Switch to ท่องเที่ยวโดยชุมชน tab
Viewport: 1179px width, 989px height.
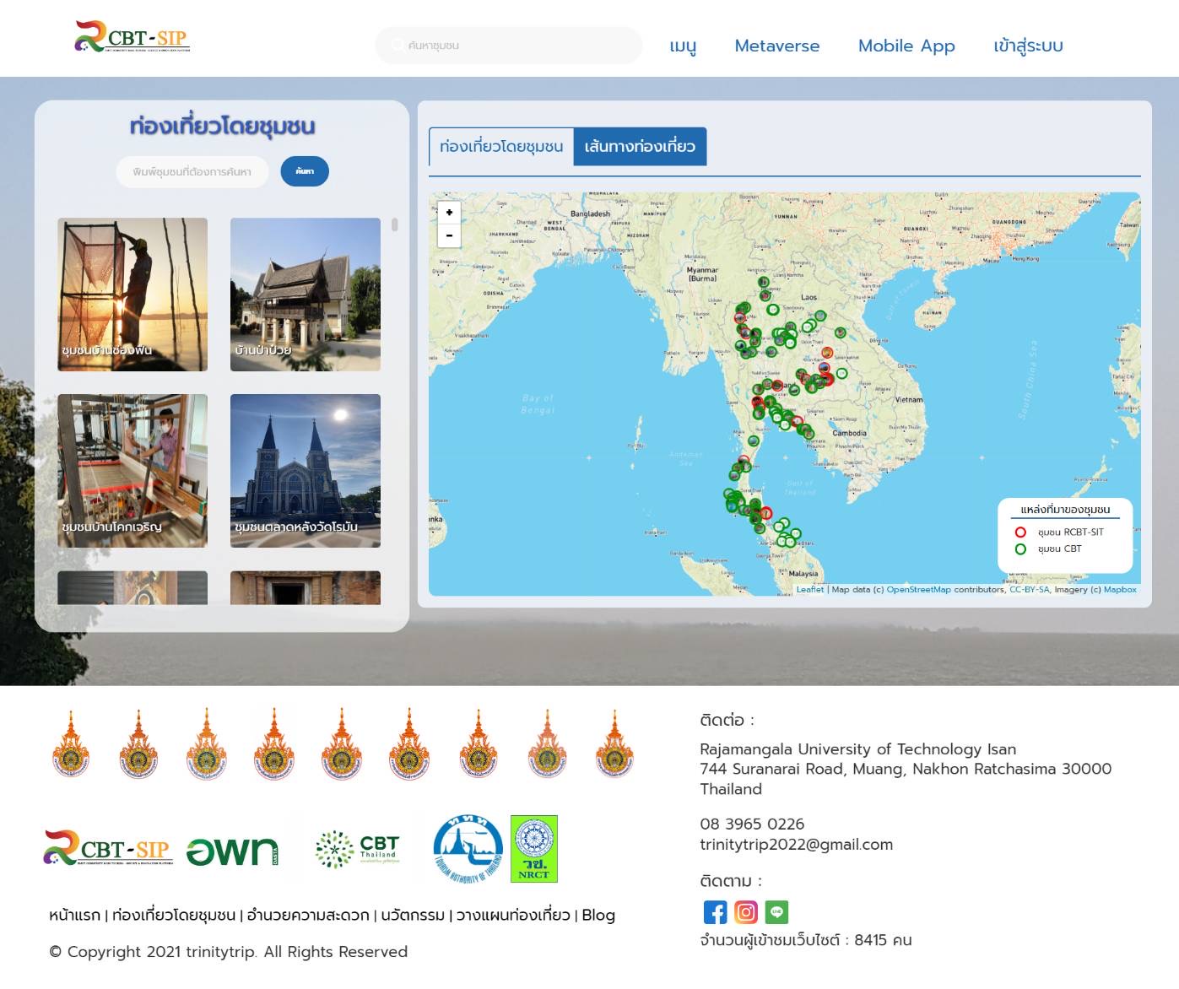pyautogui.click(x=501, y=146)
